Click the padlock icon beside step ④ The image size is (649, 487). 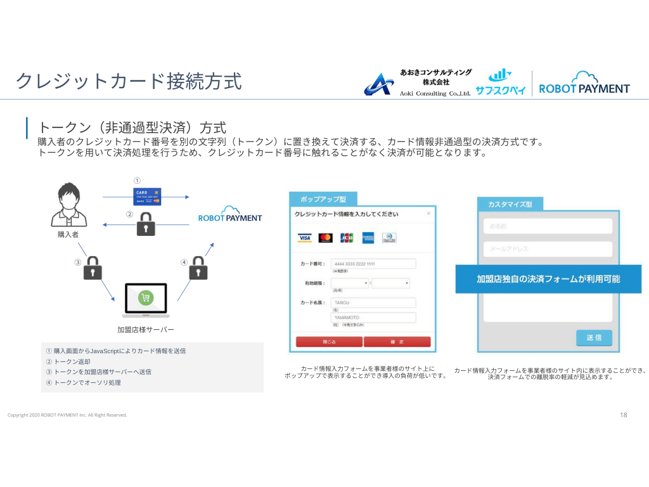pyautogui.click(x=199, y=268)
